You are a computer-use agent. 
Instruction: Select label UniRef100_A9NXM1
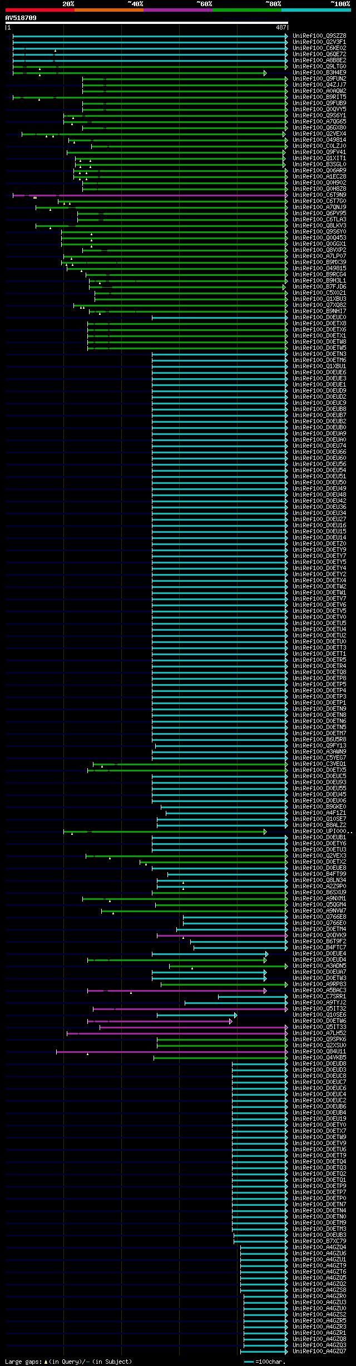tap(319, 899)
